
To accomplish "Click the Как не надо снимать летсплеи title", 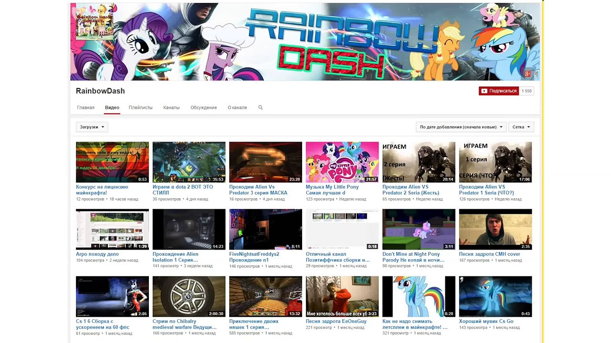I will [x=415, y=324].
